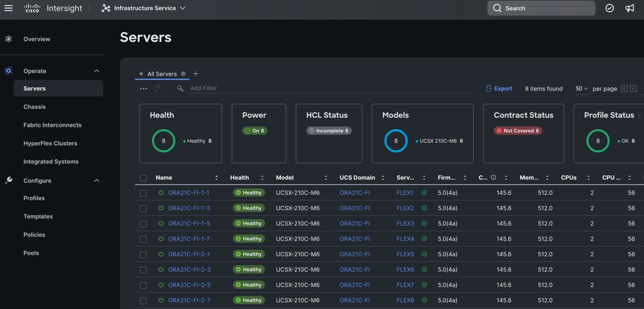Click power icon of ORA21C-FI-1-5

tap(161, 223)
